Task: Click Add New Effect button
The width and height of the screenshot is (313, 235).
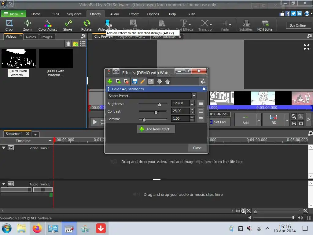Action: 156,129
